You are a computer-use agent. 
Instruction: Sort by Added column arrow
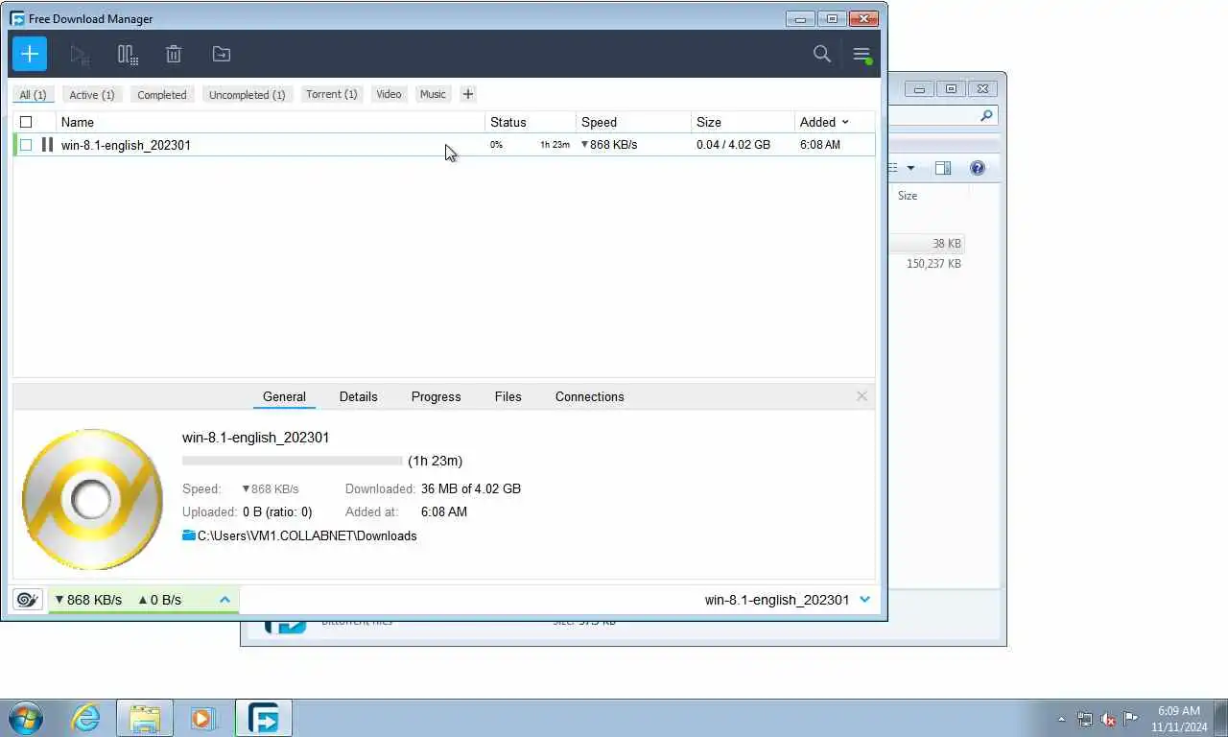(845, 122)
